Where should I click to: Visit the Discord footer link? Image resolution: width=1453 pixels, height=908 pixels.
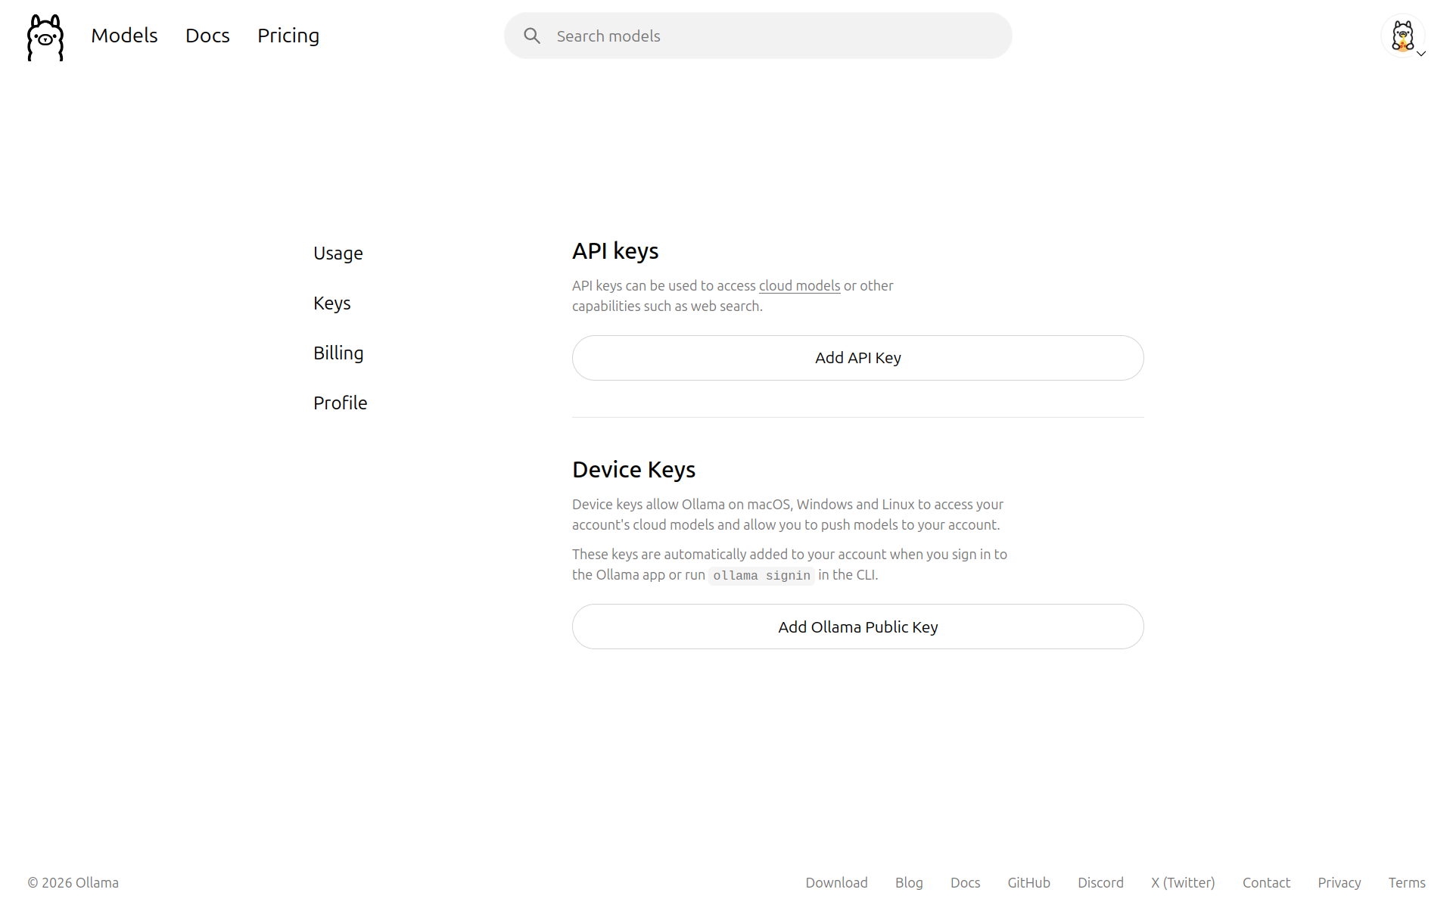coord(1100,882)
